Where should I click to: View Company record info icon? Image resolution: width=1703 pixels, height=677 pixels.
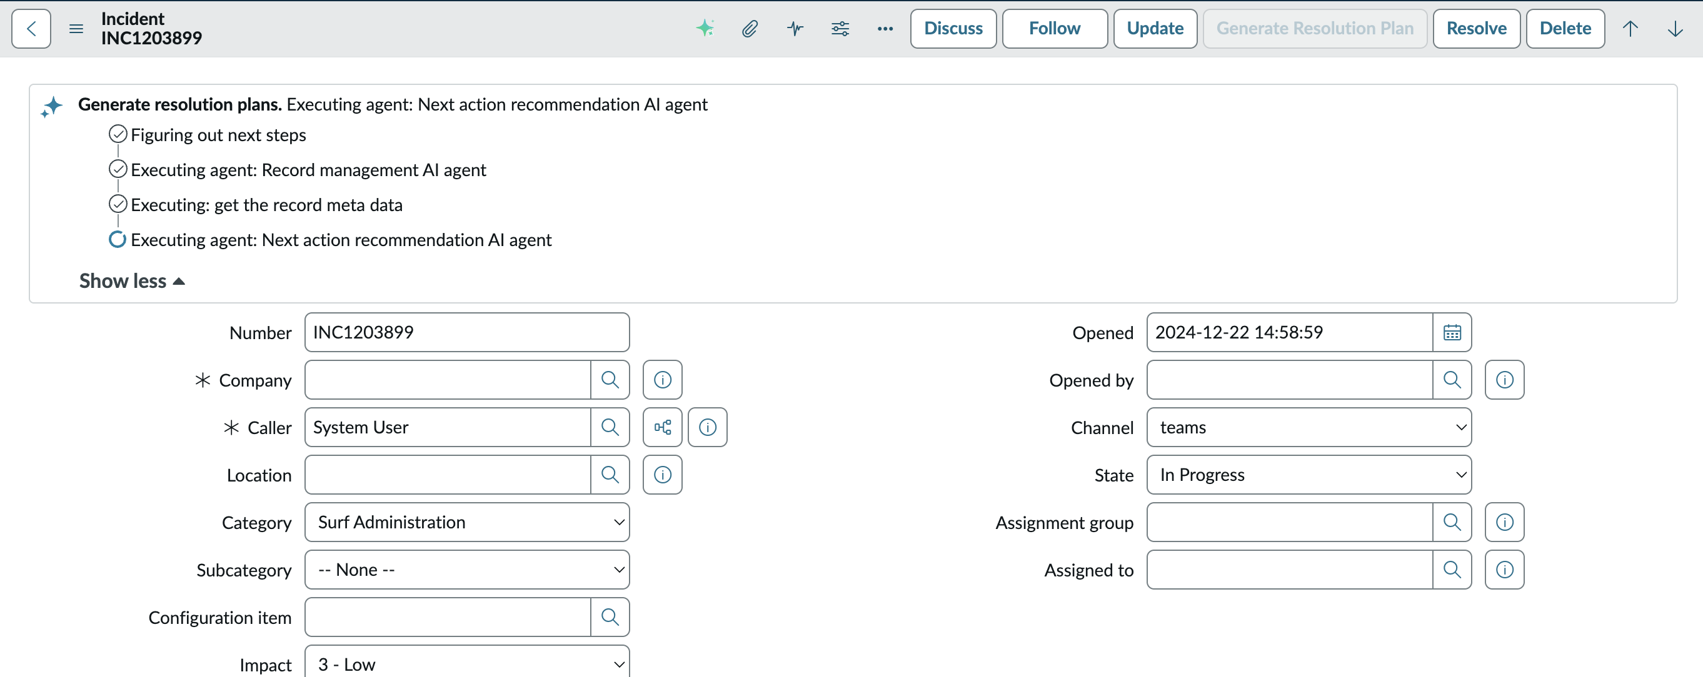pos(663,380)
